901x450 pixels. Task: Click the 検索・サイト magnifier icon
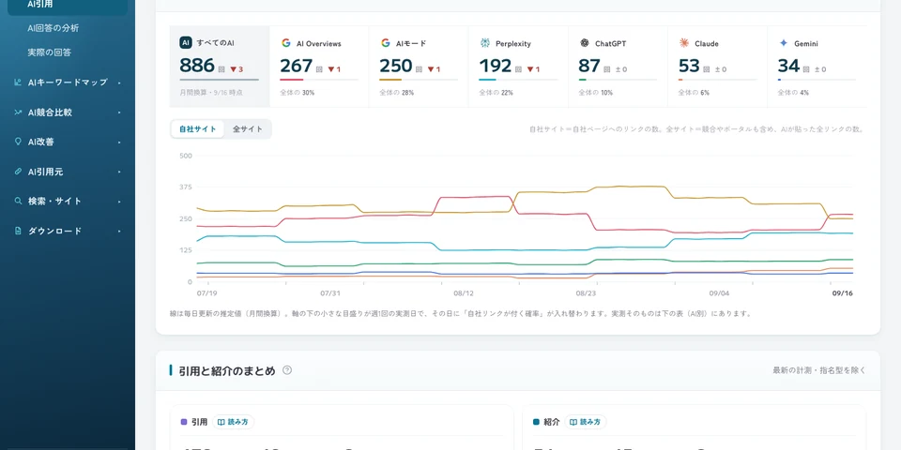pyautogui.click(x=18, y=202)
